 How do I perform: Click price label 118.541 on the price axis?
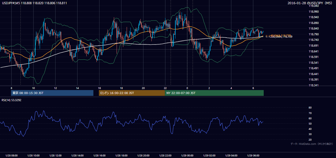pyautogui.click(x=313, y=63)
